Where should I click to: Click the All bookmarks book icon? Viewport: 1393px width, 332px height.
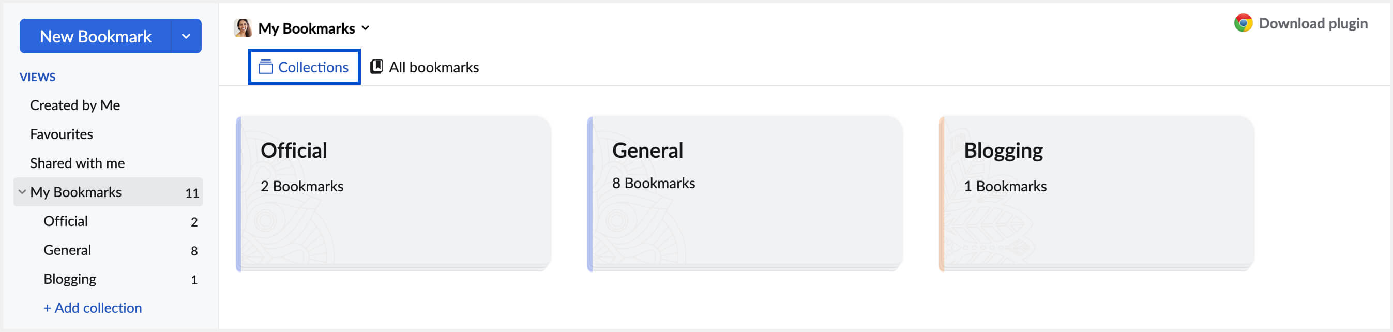[x=376, y=67]
